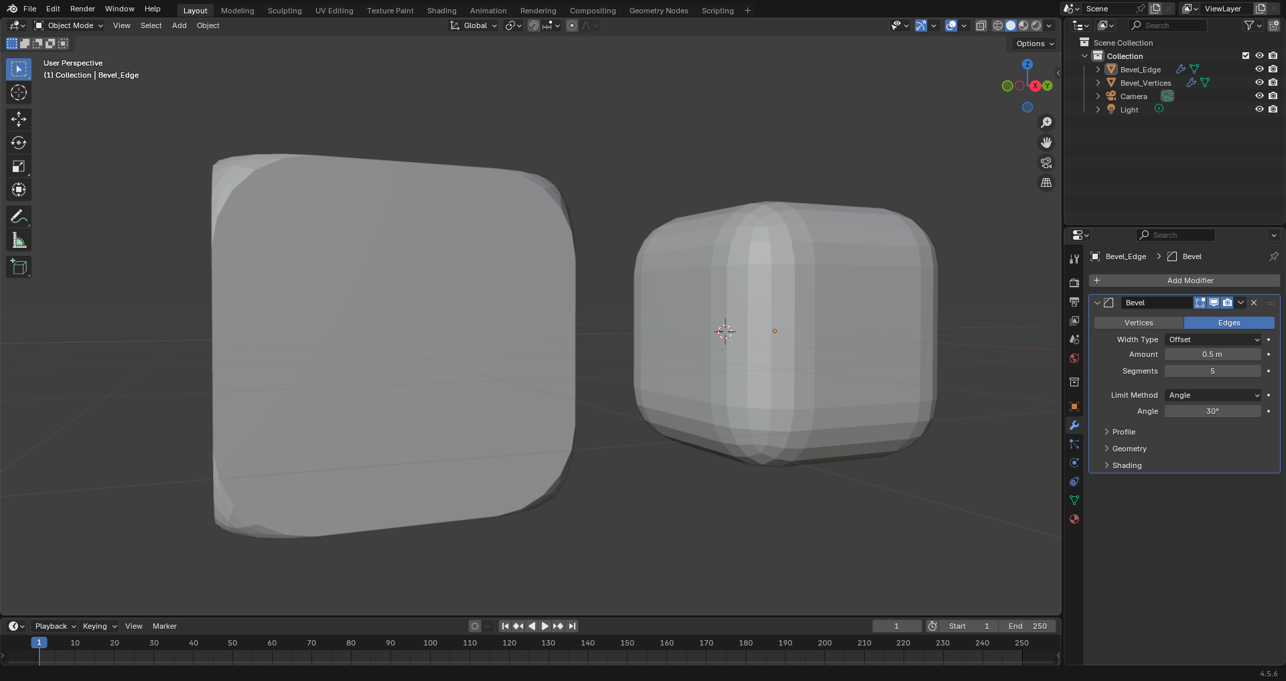
Task: Switch perspective/orthographic grid icon
Action: pos(1046,183)
